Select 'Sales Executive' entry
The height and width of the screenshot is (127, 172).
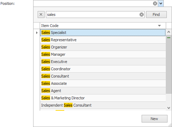tap(103, 62)
